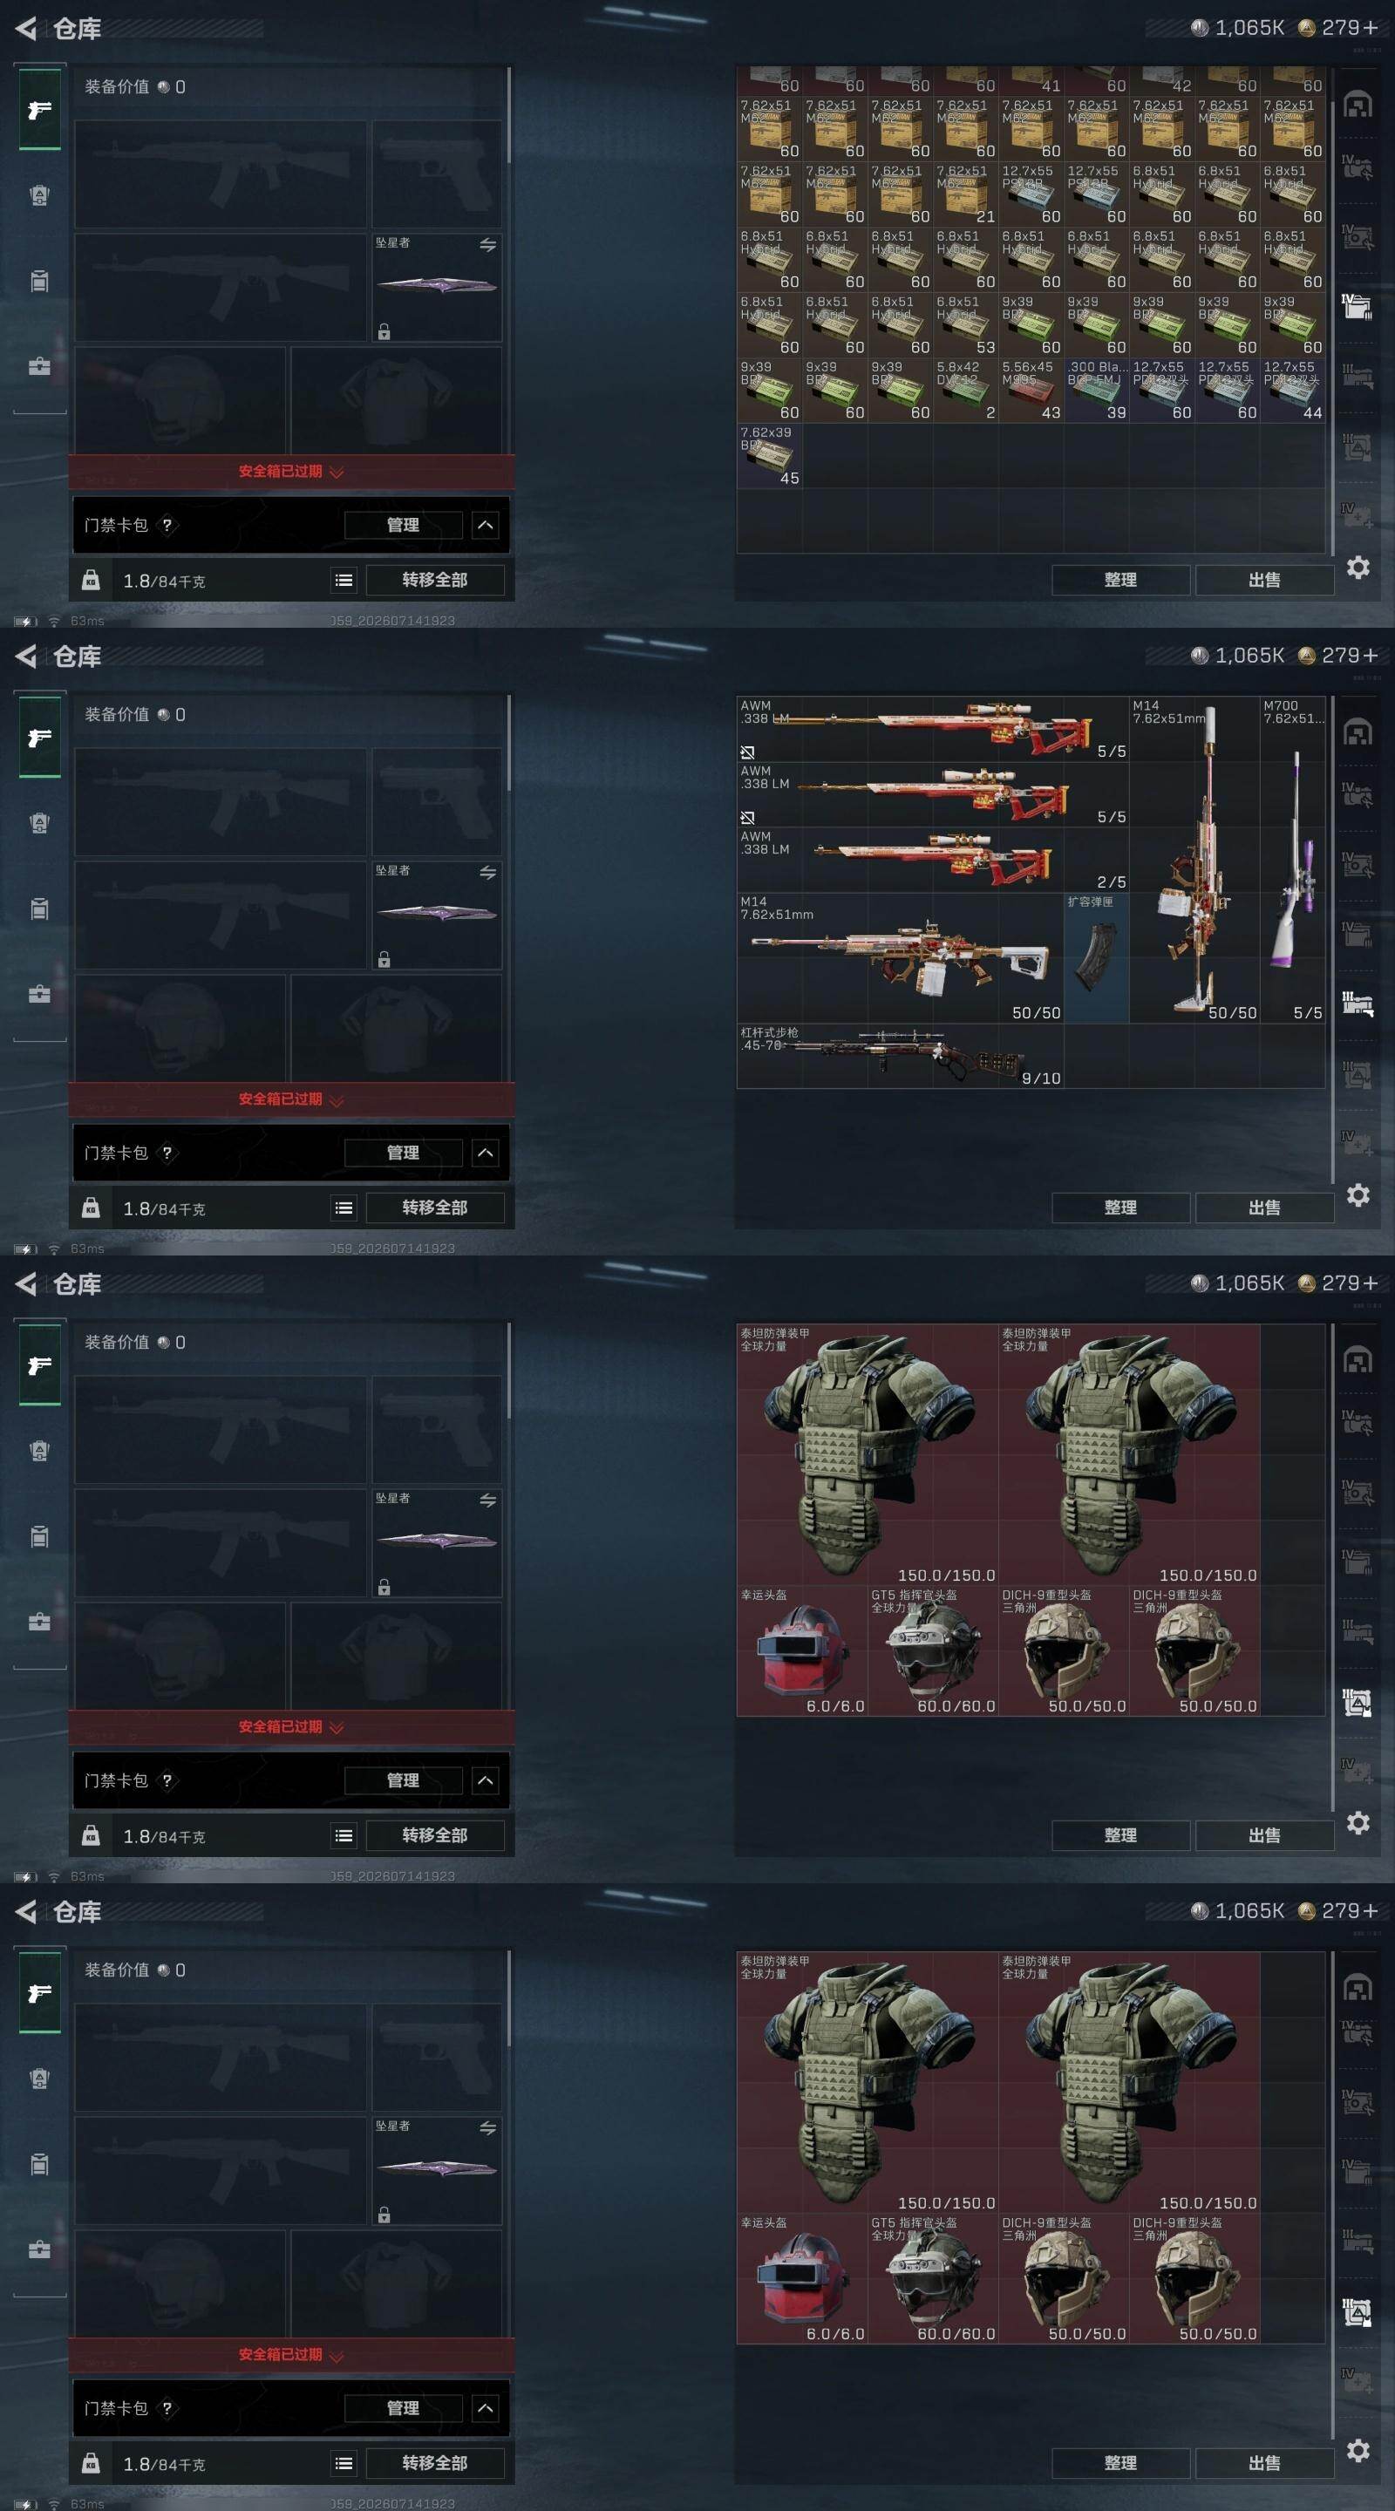
Task: Click weight KG icon in ammo screenshot
Action: (x=91, y=580)
